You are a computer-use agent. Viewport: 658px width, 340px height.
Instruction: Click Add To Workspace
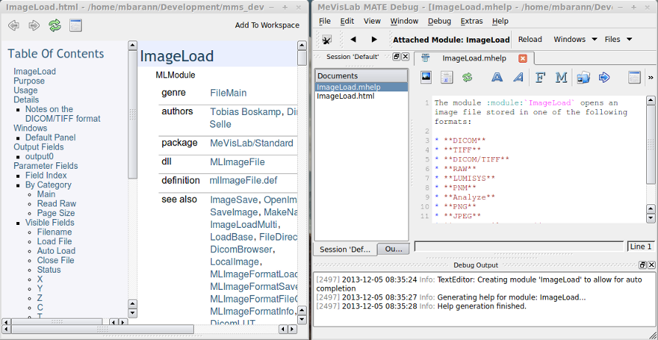pyautogui.click(x=267, y=25)
